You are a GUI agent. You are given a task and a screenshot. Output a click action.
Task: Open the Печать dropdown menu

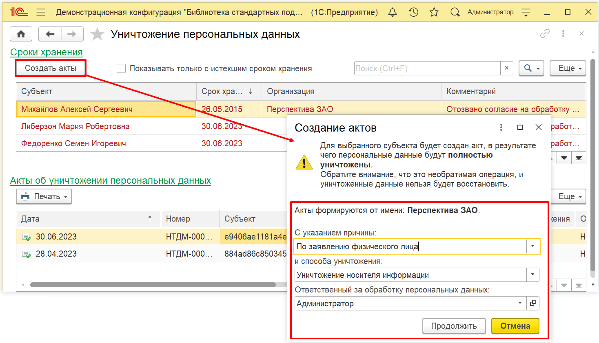click(44, 196)
